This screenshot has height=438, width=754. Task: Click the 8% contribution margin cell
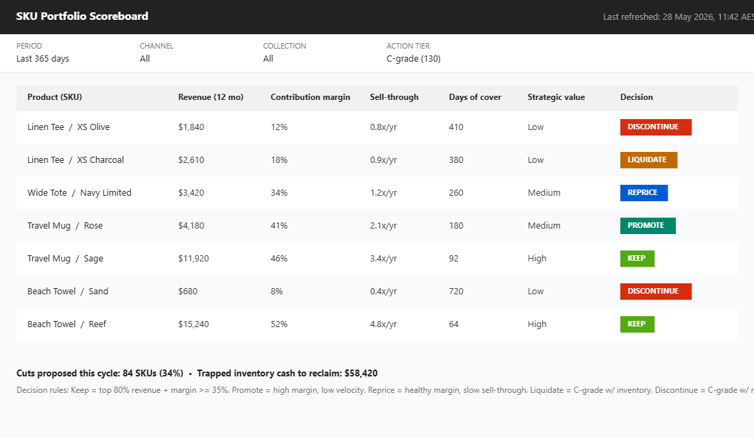click(276, 292)
